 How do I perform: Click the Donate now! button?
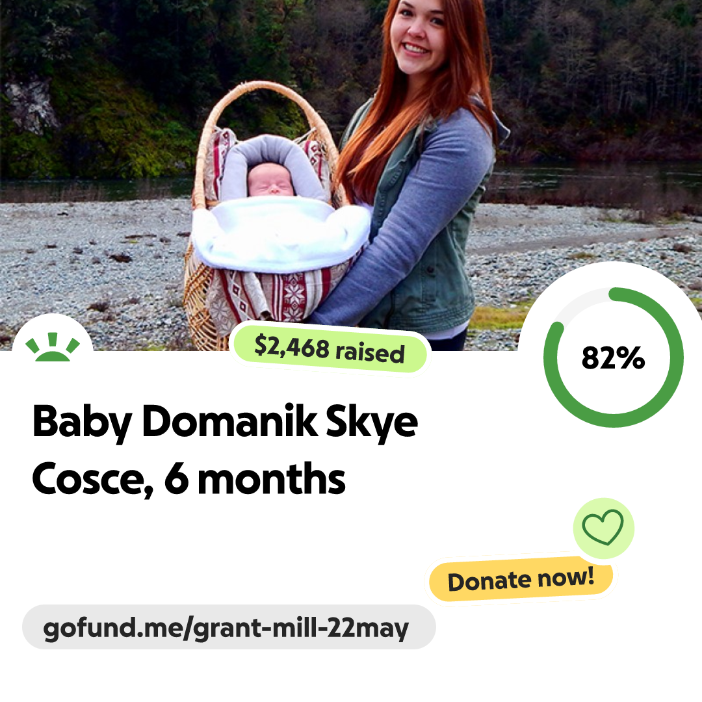click(x=521, y=579)
